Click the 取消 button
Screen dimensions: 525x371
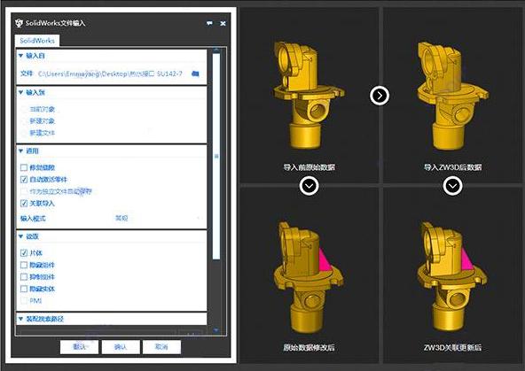click(x=161, y=347)
